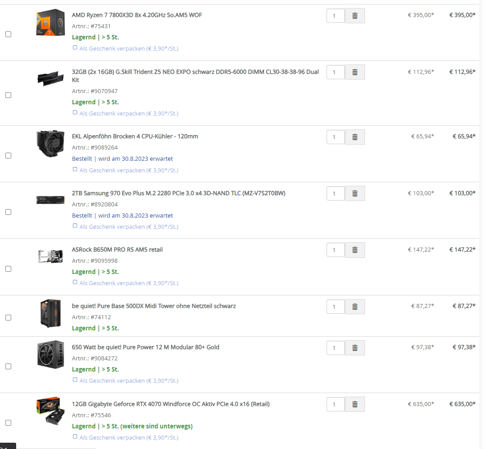Image resolution: width=486 pixels, height=449 pixels.
Task: Toggle gift wrap for Alpenföhn Brocken 4
Action: (x=75, y=170)
